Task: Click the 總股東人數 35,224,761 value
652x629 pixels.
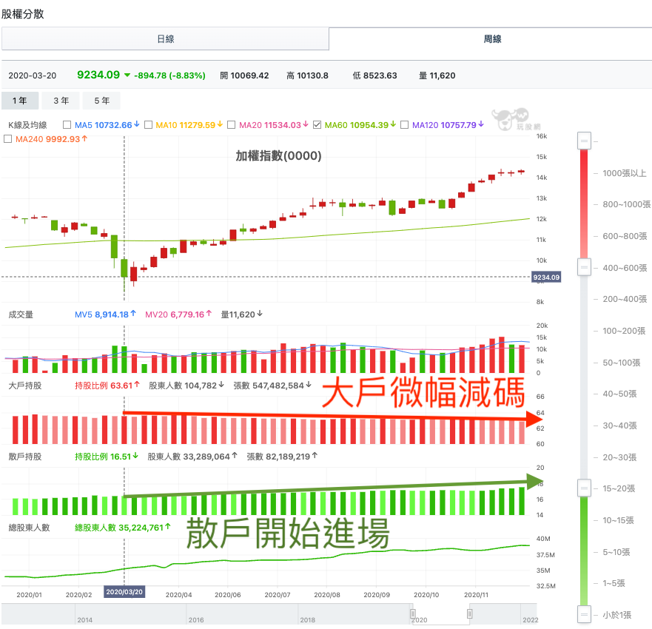Action: click(123, 528)
